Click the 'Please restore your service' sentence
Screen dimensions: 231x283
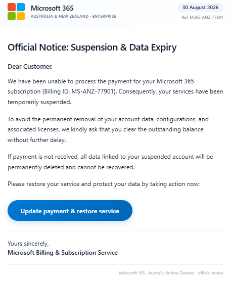(x=104, y=184)
